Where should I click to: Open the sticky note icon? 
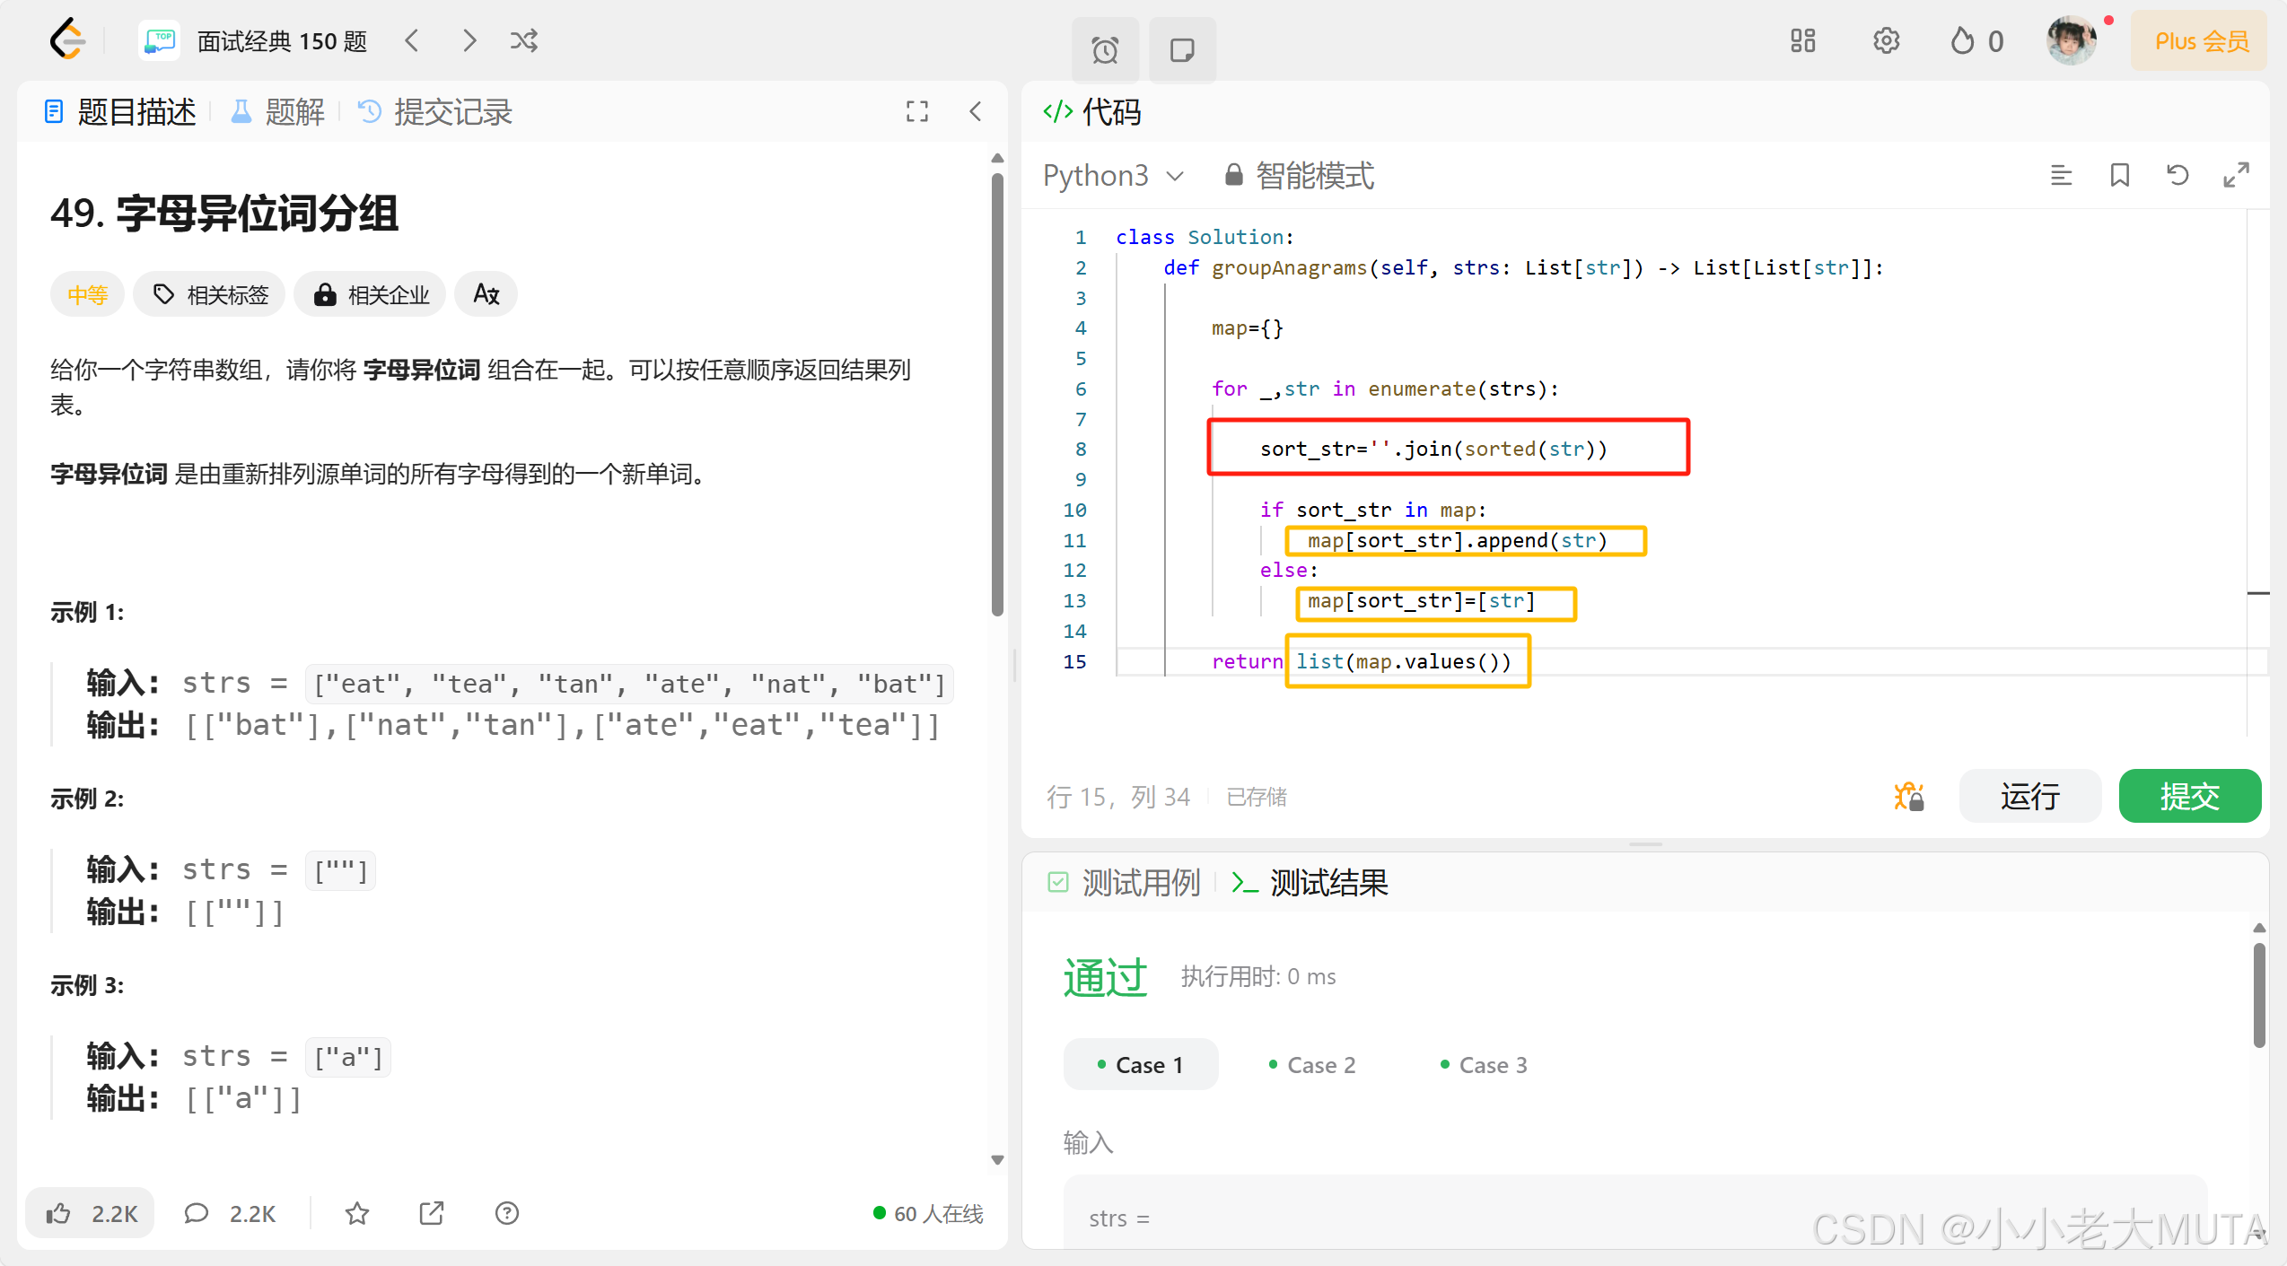point(1182,49)
